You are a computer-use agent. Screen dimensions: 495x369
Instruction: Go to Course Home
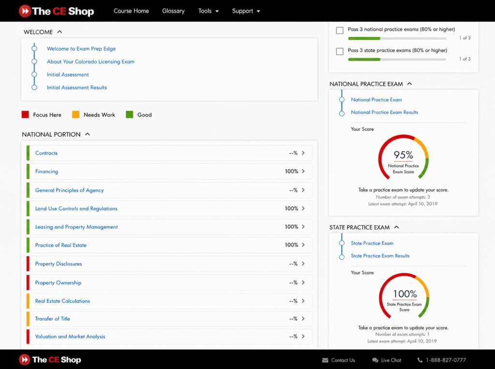[131, 11]
